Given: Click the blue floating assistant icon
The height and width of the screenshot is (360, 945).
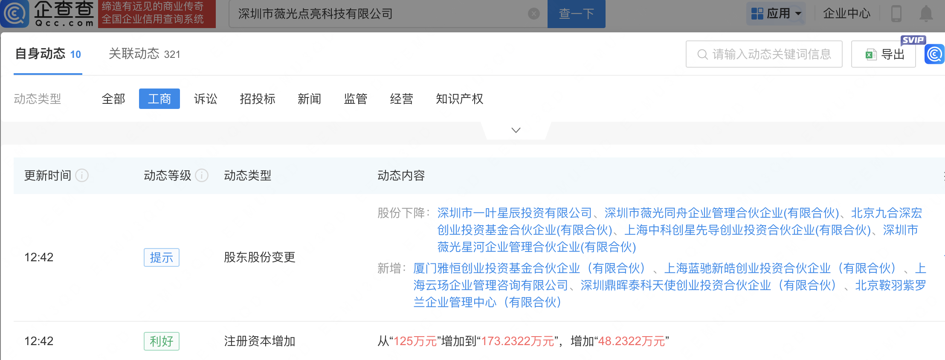Looking at the screenshot, I should click(x=934, y=54).
